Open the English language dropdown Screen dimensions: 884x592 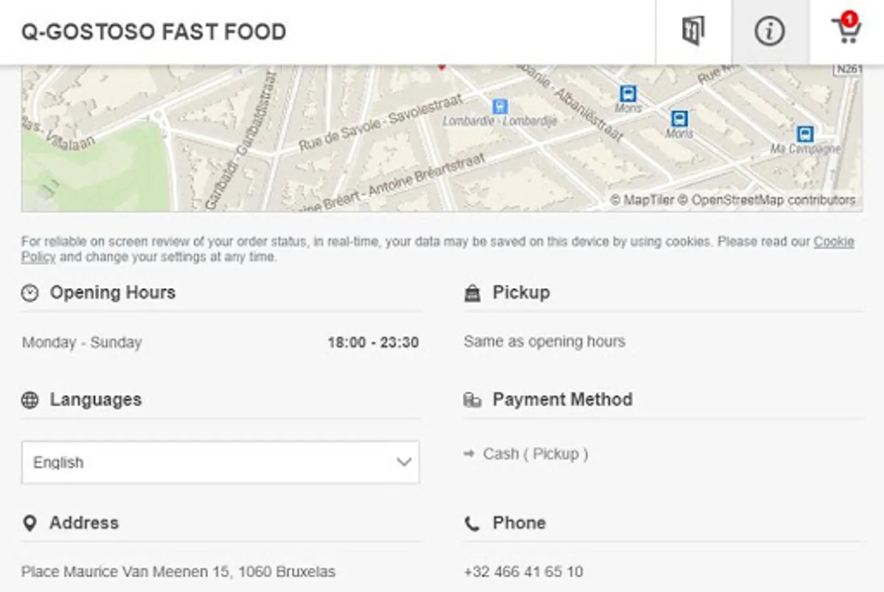tap(220, 462)
